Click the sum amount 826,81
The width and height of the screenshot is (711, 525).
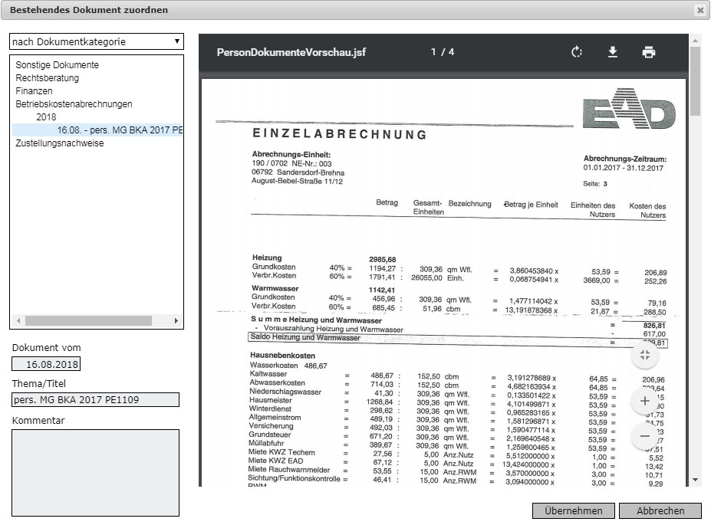tap(654, 325)
